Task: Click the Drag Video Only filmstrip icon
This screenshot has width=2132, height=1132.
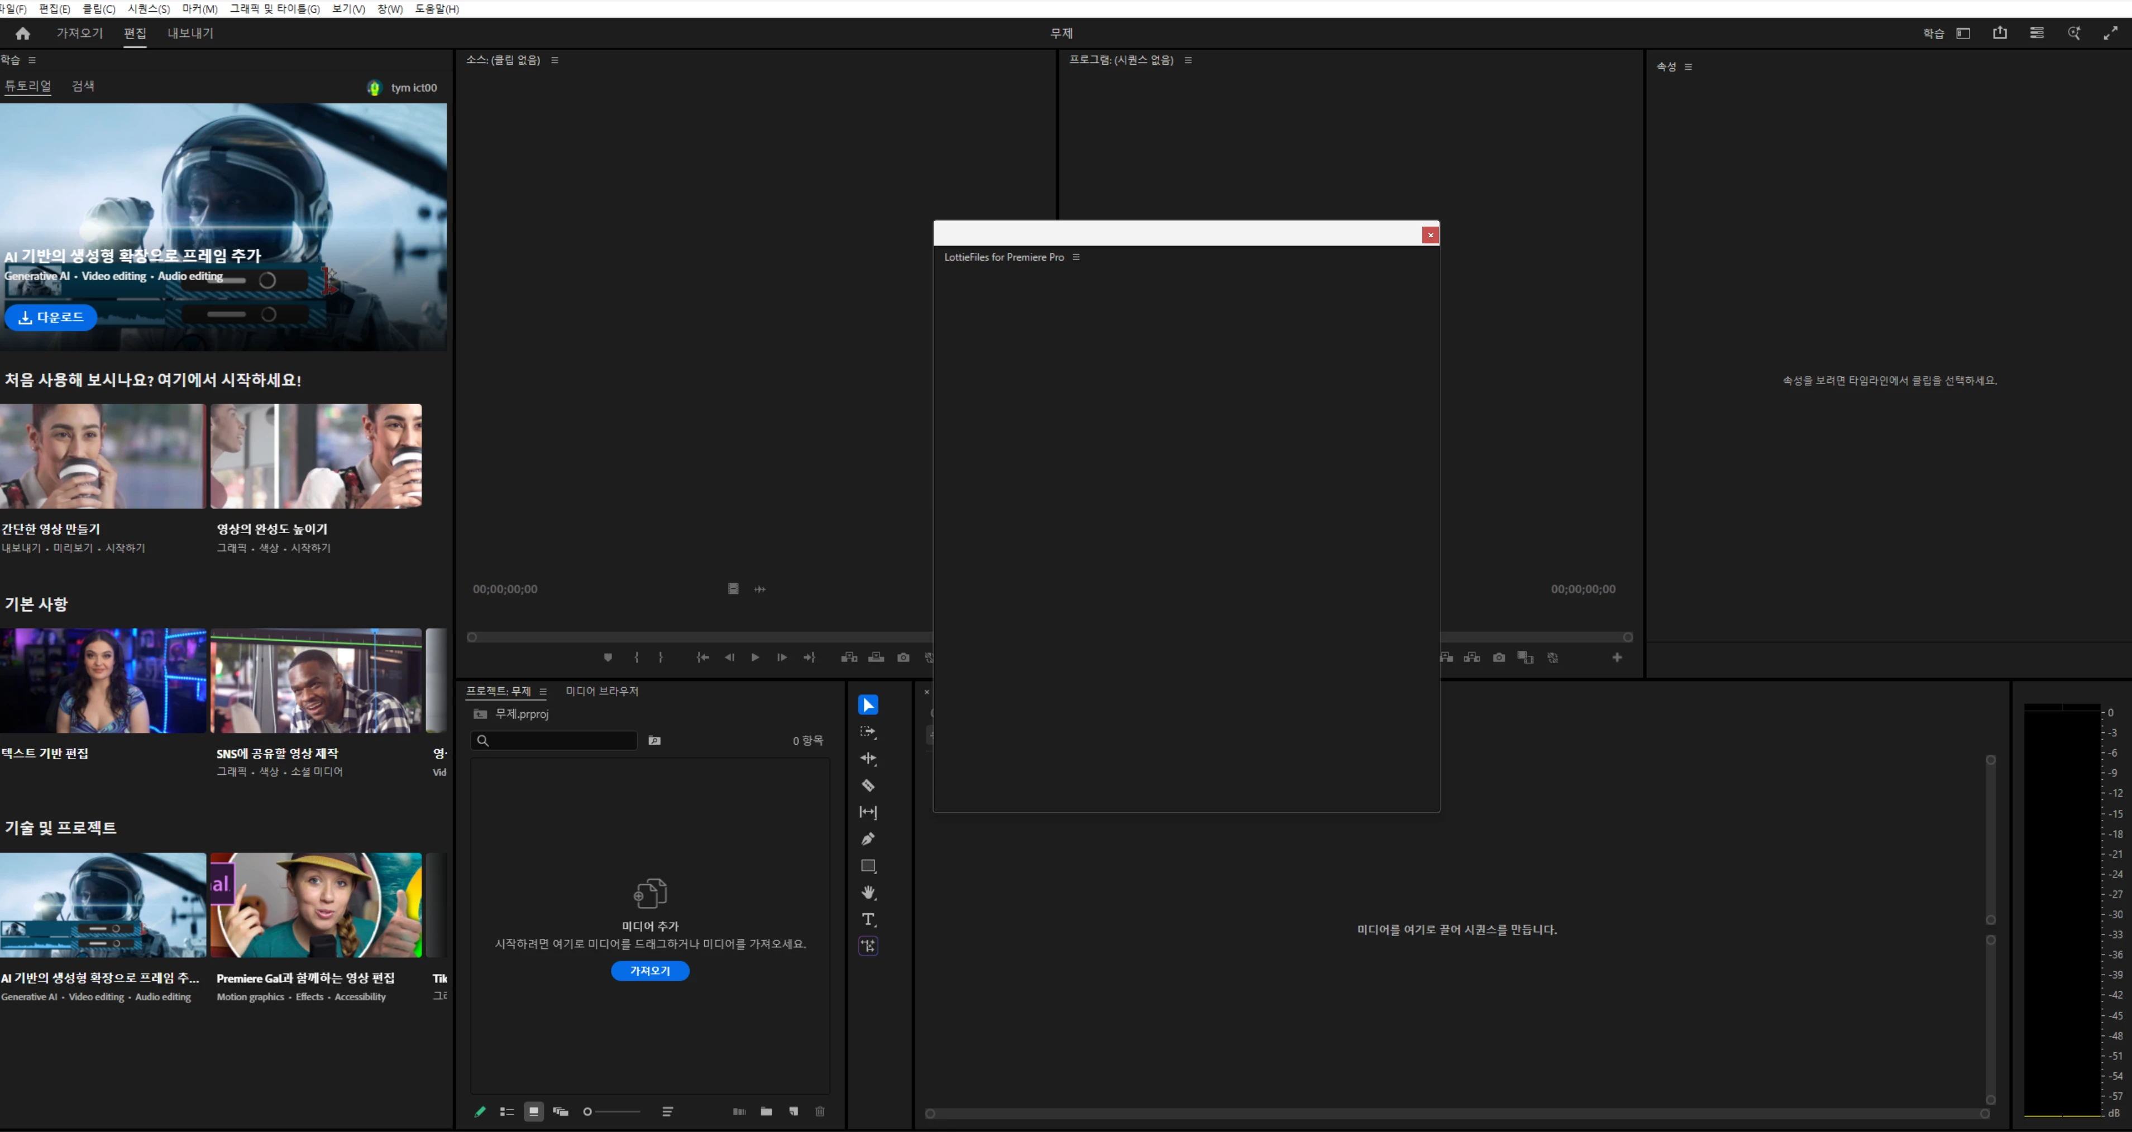Action: click(733, 589)
